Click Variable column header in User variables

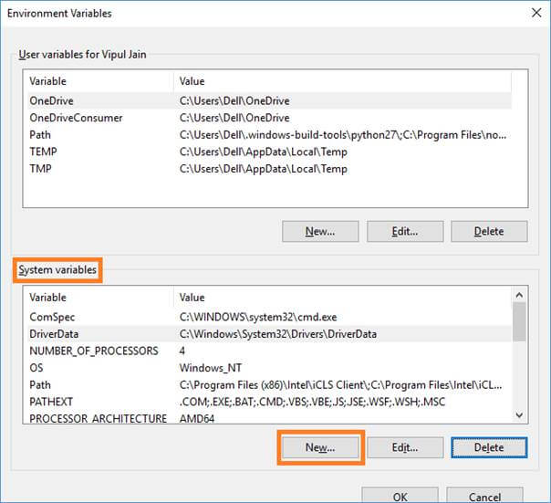[99, 81]
